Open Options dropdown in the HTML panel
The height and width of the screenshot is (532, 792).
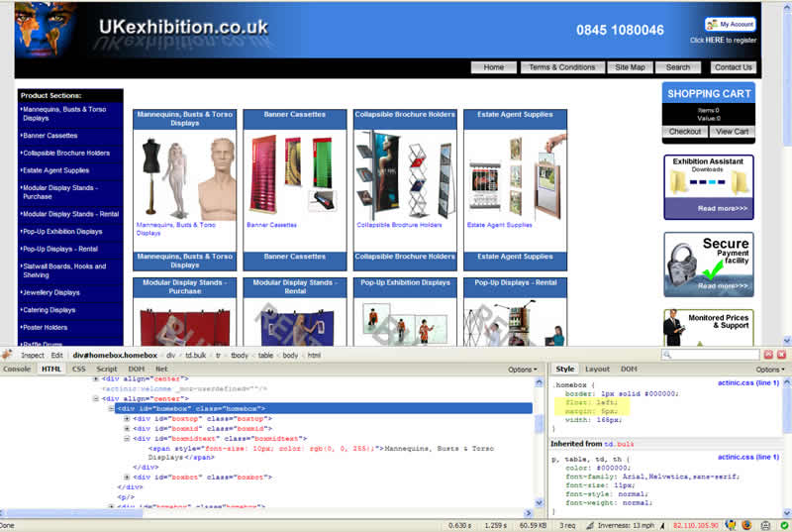522,369
